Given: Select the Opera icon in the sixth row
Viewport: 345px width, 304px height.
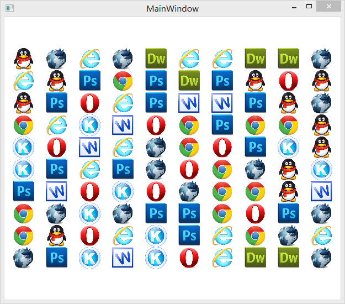Looking at the screenshot, I should pyautogui.click(x=189, y=169).
